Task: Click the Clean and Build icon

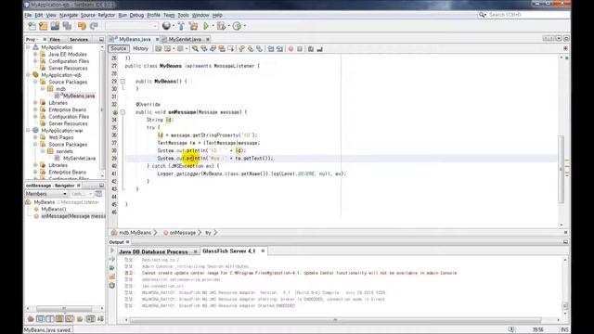Action: (193, 26)
